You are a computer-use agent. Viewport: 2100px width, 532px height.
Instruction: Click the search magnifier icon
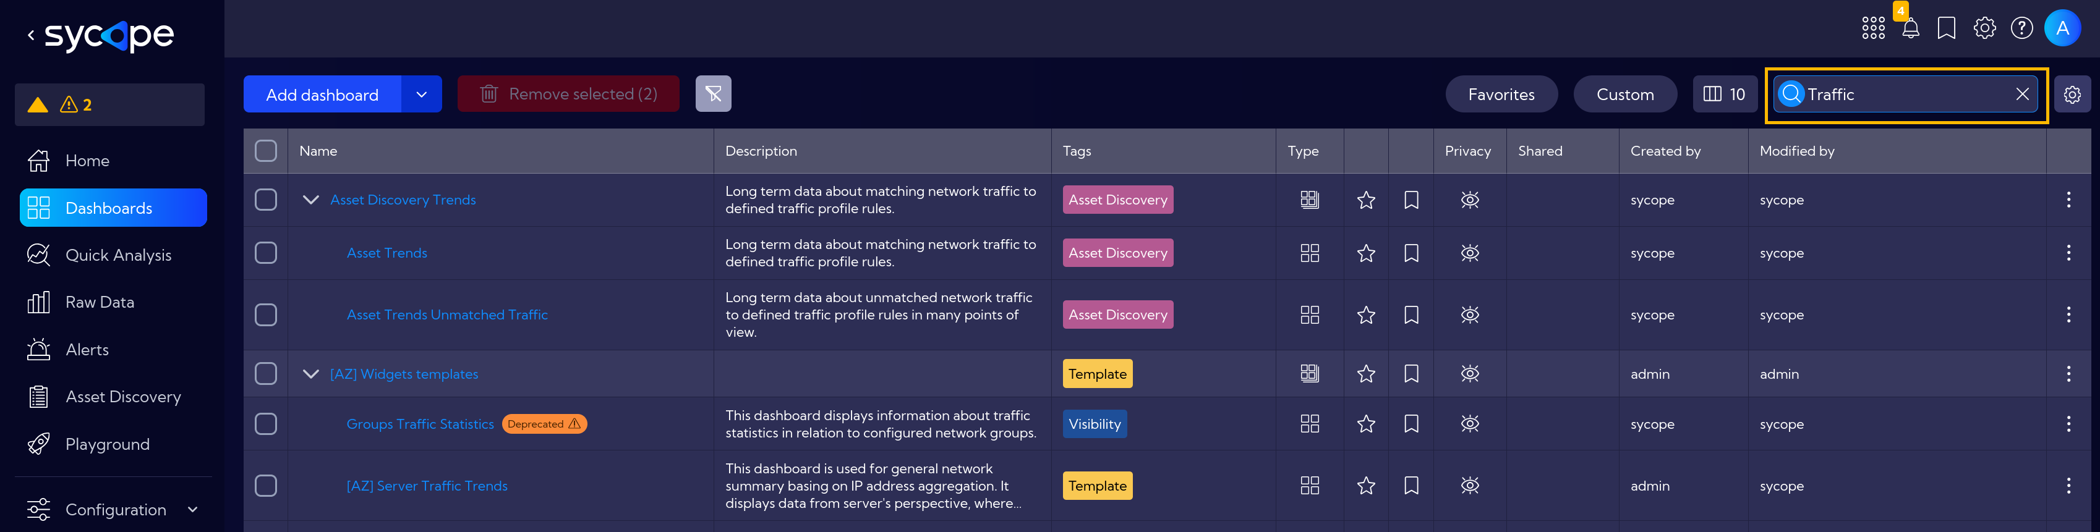coord(1791,95)
